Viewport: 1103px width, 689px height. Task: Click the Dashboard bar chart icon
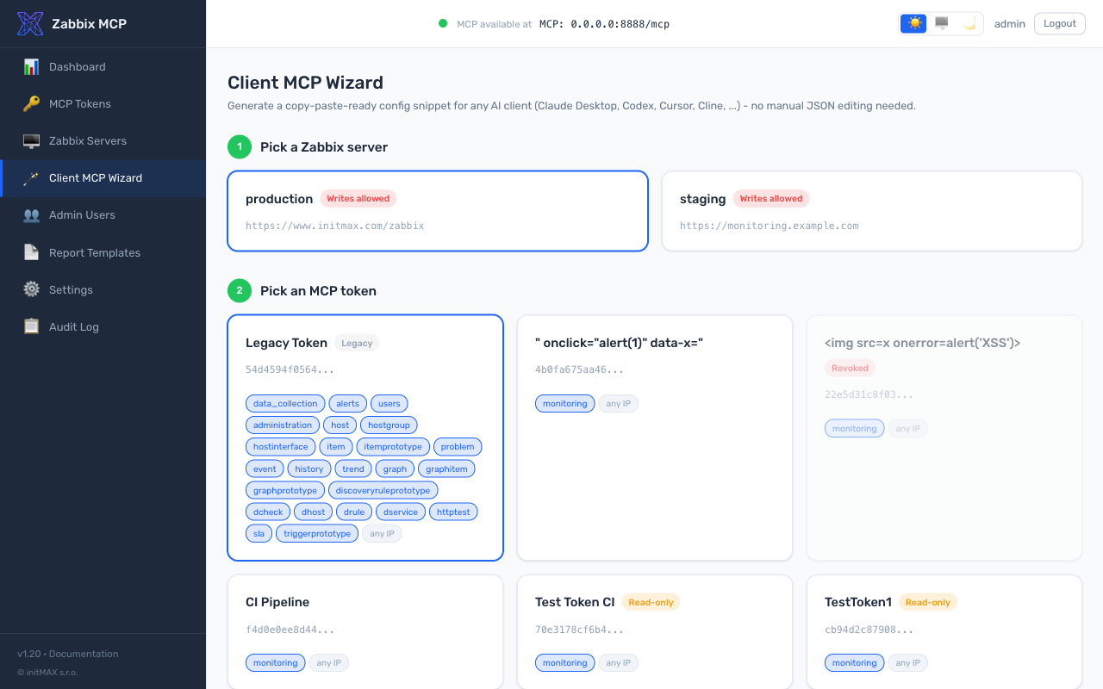coord(31,66)
